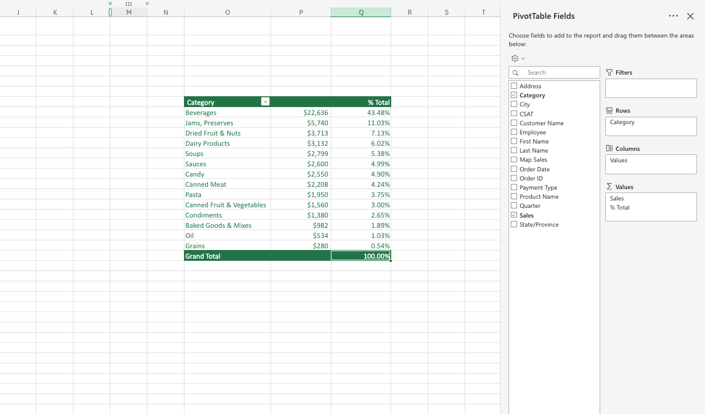The width and height of the screenshot is (705, 414).
Task: Check the Address field
Action: click(x=514, y=86)
